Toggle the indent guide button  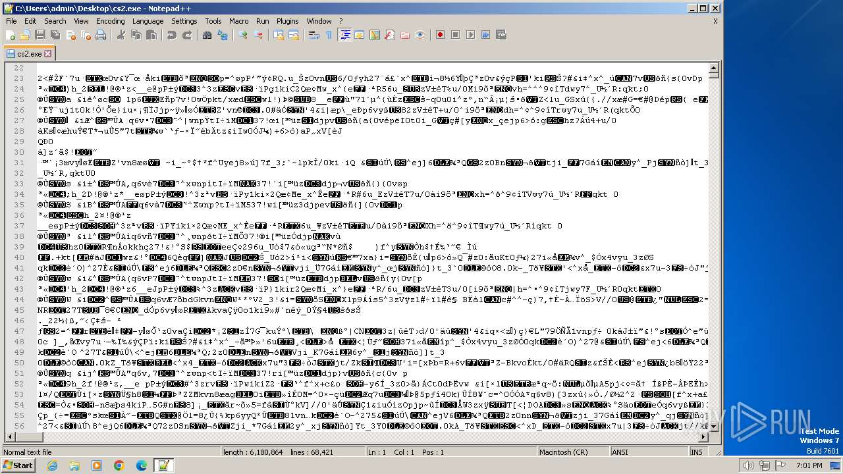pyautogui.click(x=344, y=35)
